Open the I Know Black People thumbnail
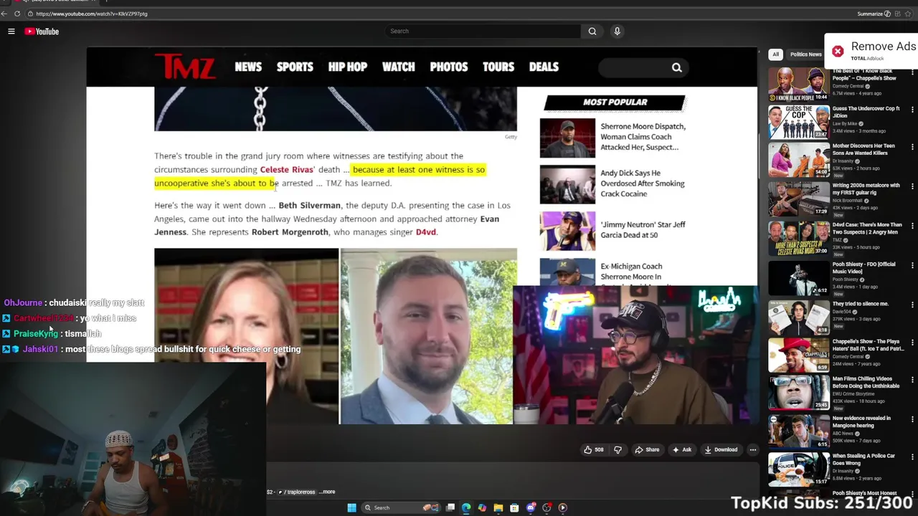Image resolution: width=918 pixels, height=516 pixels. click(x=799, y=84)
